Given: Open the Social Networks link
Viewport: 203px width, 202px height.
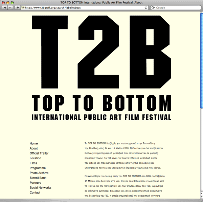Looking at the screenshot, I should [x=40, y=188].
